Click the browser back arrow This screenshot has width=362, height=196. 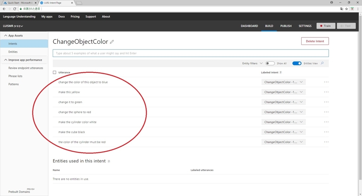pos(4,9)
